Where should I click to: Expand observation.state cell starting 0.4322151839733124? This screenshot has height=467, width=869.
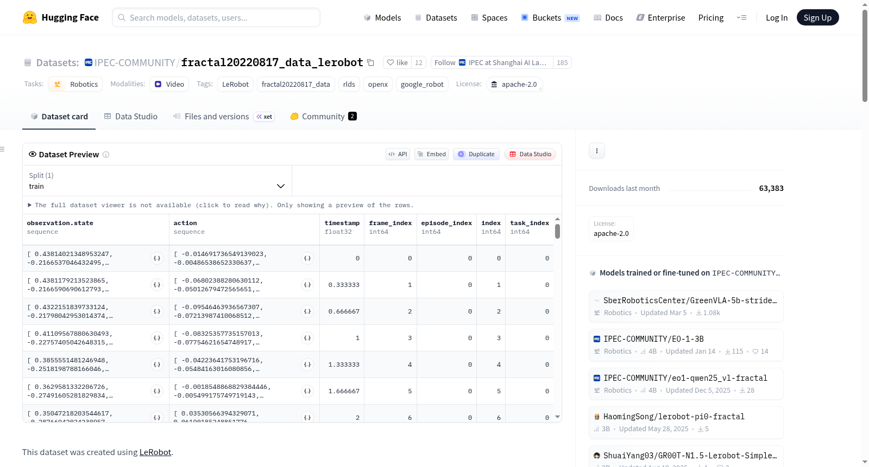pos(157,311)
